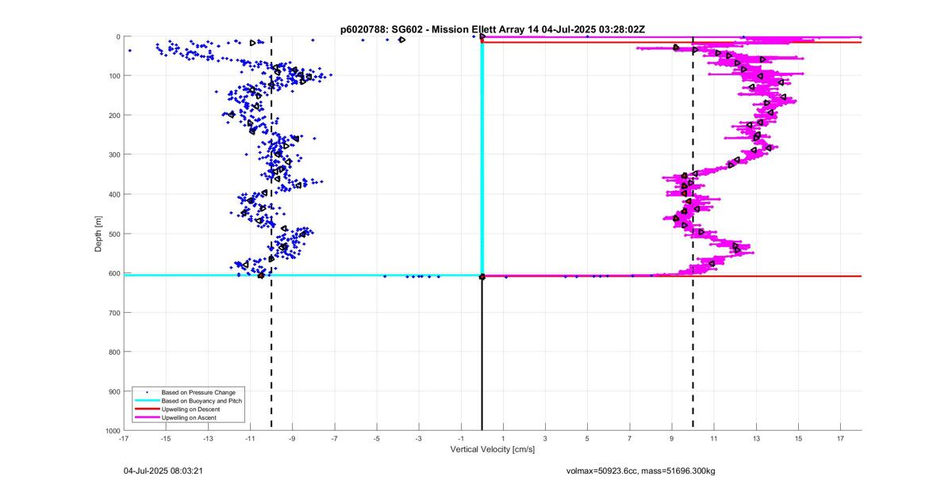
Task: Click the depth tick label '1000'
Action: tap(112, 430)
